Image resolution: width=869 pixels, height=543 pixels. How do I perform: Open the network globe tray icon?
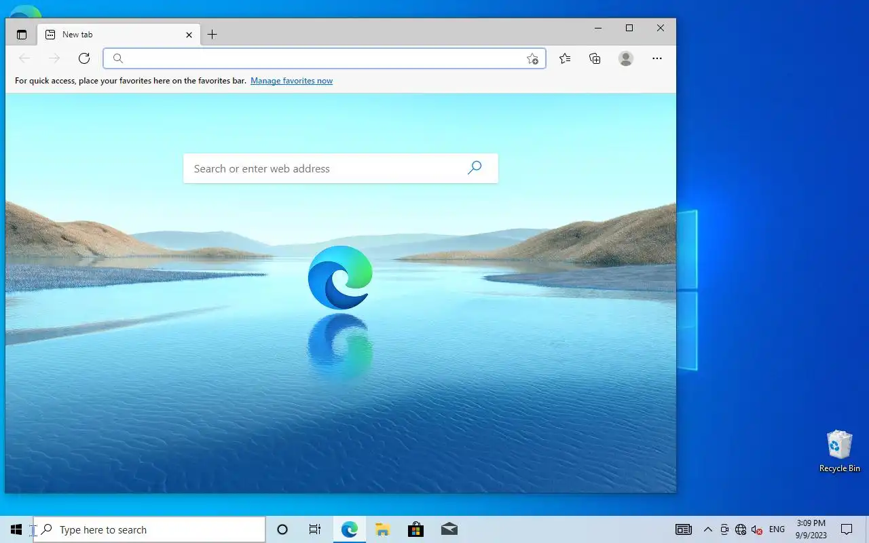pyautogui.click(x=741, y=529)
